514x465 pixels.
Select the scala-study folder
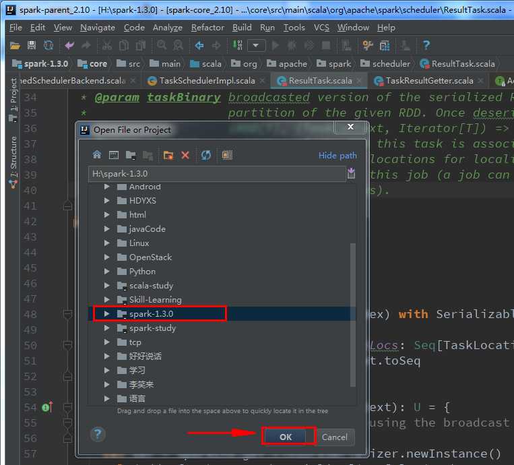(151, 286)
